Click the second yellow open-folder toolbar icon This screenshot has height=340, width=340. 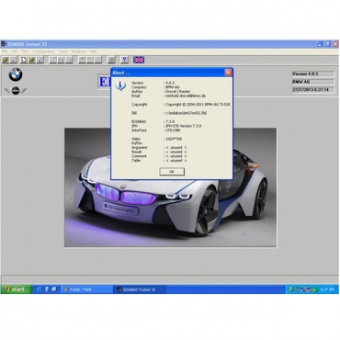point(32,60)
